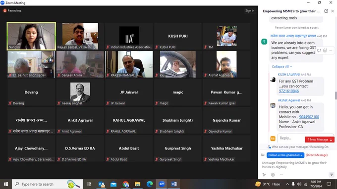Select Akshat Agarwal video tile
This screenshot has height=189, width=337.
click(x=226, y=64)
